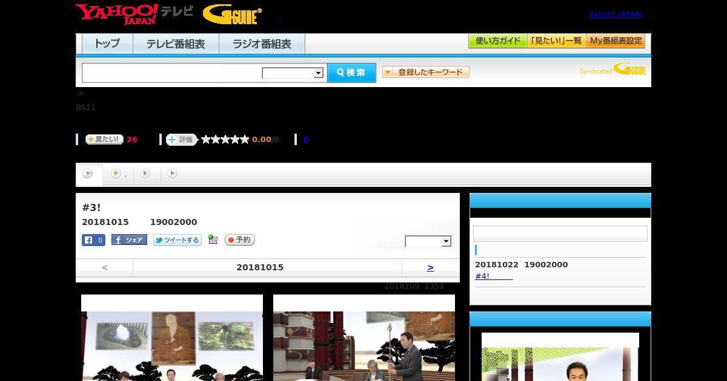Open the 使い方ガイド button
Image resolution: width=727 pixels, height=381 pixels.
coord(497,41)
